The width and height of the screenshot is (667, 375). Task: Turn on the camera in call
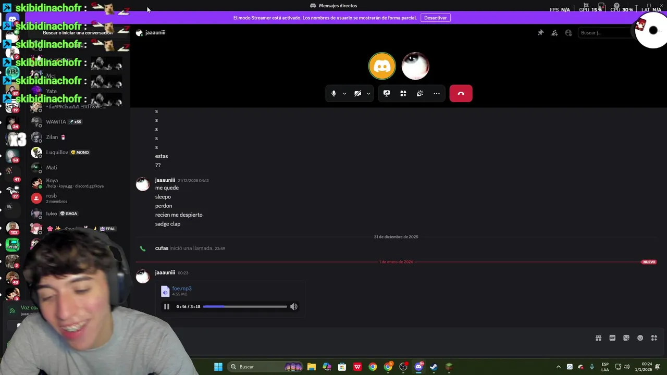pyautogui.click(x=357, y=93)
